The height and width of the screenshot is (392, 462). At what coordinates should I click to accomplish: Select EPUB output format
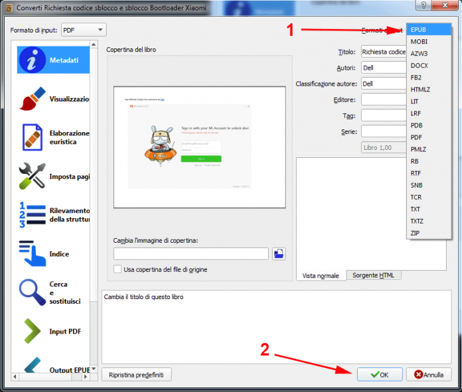click(429, 29)
